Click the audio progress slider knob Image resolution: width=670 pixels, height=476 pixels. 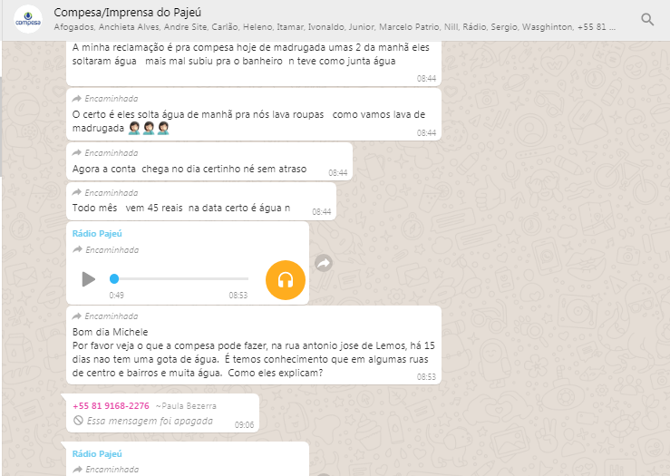[114, 279]
